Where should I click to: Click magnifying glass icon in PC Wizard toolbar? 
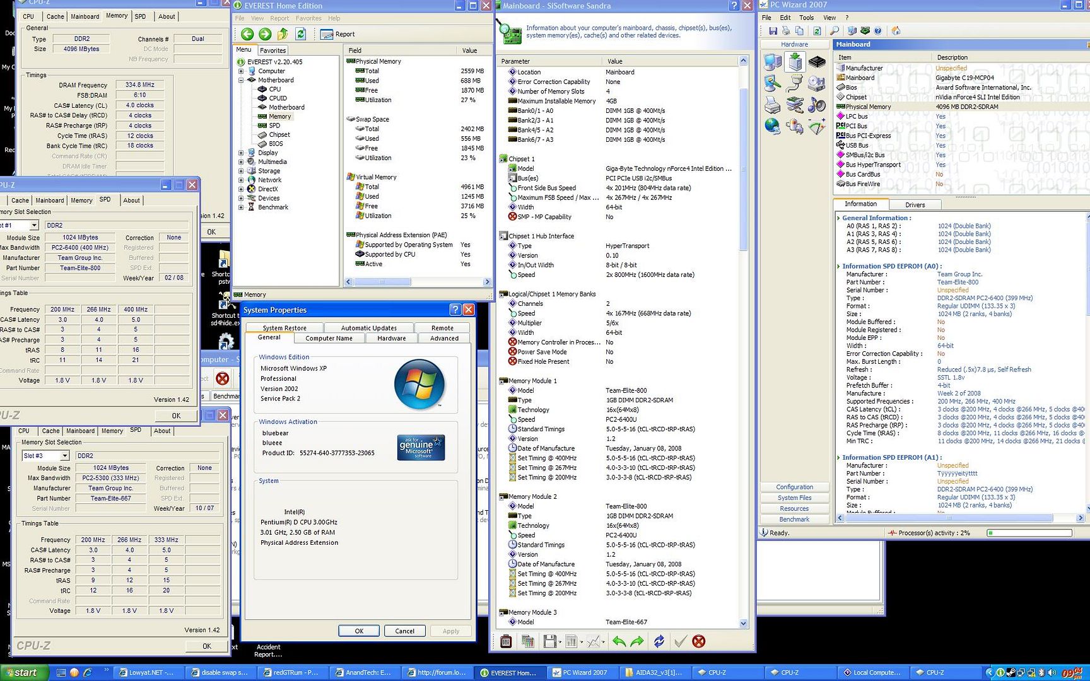834,31
